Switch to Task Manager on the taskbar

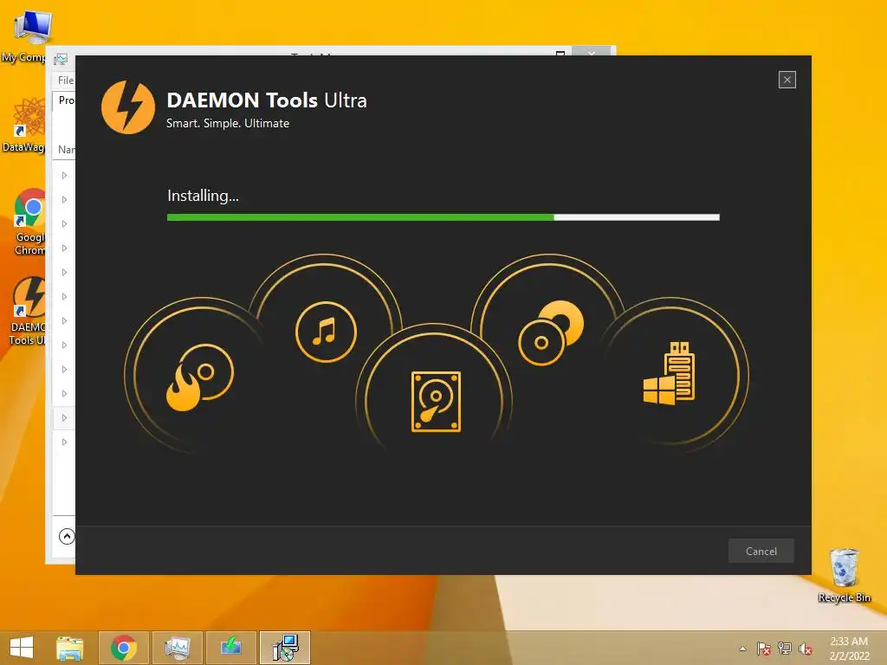tap(178, 648)
